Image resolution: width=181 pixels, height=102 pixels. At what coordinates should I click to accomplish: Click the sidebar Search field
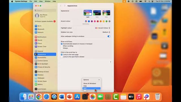tap(45, 10)
